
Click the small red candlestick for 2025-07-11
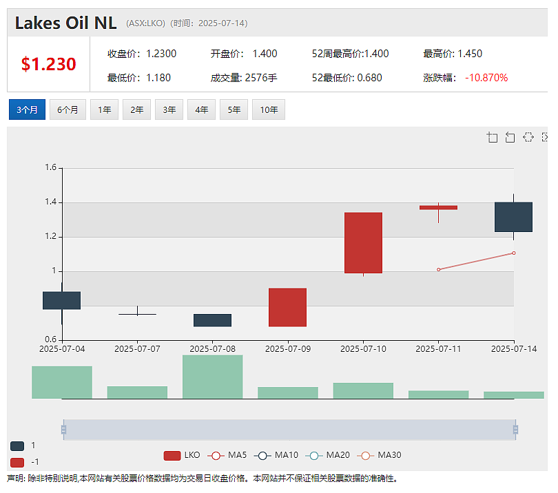pyautogui.click(x=438, y=208)
